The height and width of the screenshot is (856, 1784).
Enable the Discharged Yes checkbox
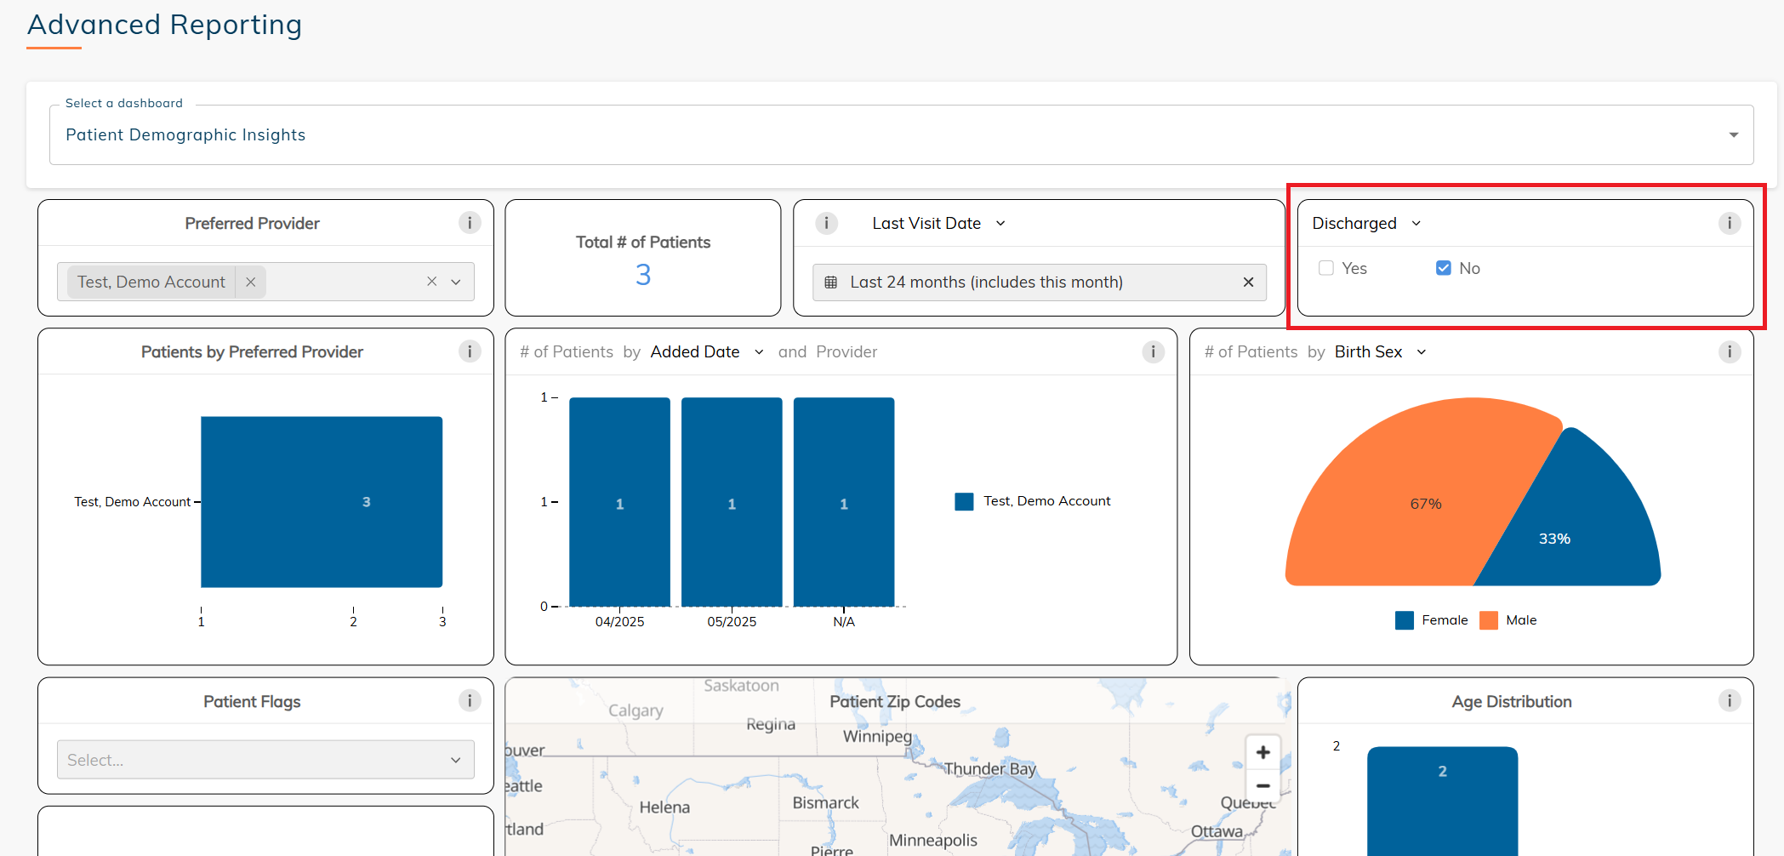pyautogui.click(x=1326, y=268)
